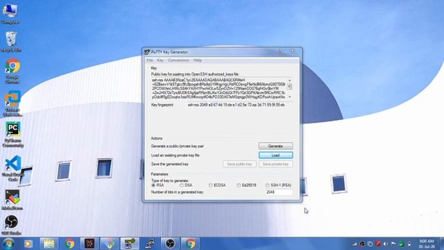Click the number of bits field showing 2048
Viewport: 444px width, 250px height.
[x=279, y=192]
